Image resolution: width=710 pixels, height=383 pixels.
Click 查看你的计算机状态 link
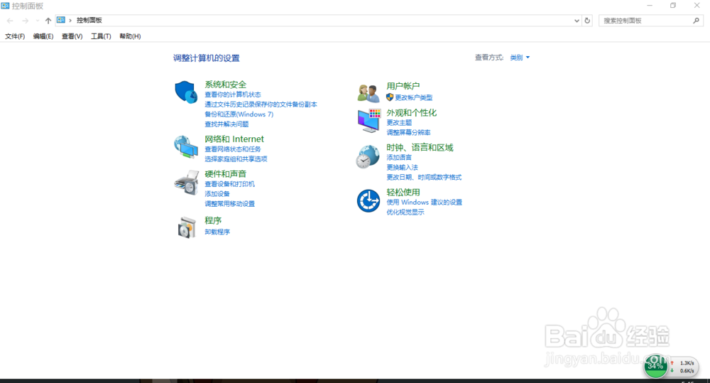(233, 95)
